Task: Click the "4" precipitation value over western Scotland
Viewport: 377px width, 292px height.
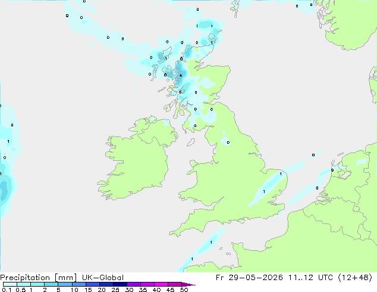Action: pos(181,76)
